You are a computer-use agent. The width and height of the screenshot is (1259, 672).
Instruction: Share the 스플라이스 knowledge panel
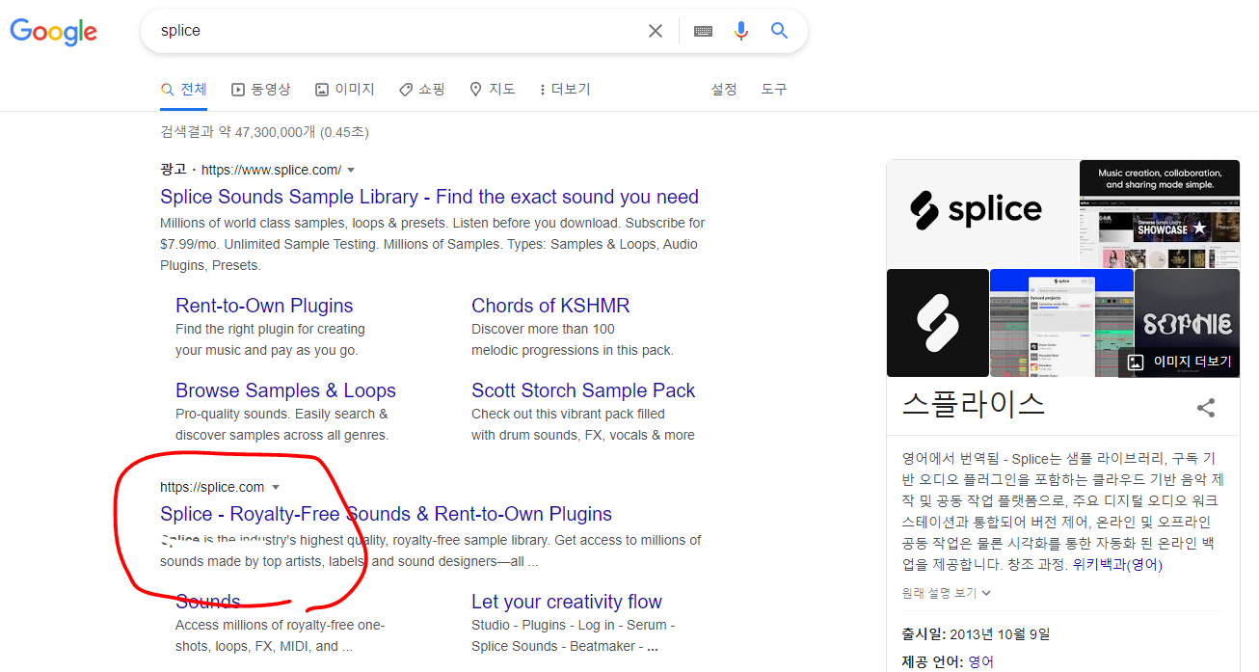click(x=1206, y=407)
